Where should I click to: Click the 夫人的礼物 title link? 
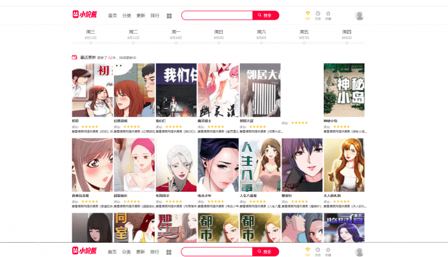pyautogui.click(x=332, y=196)
